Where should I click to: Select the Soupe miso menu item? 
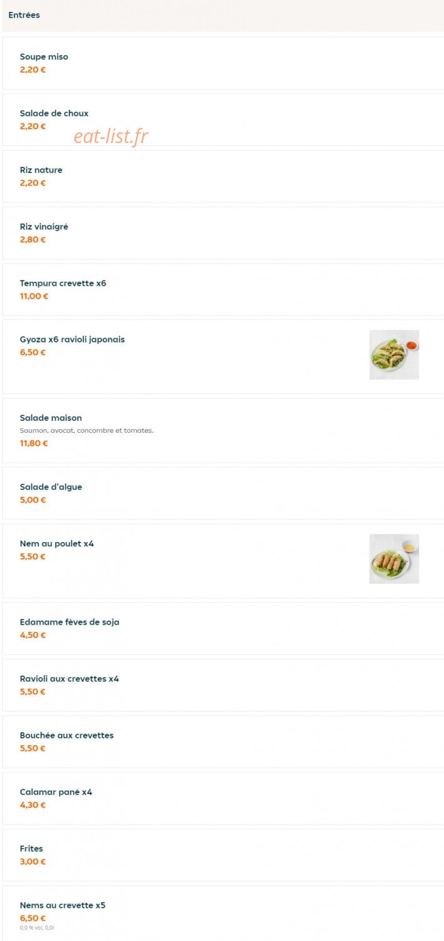[x=223, y=63]
